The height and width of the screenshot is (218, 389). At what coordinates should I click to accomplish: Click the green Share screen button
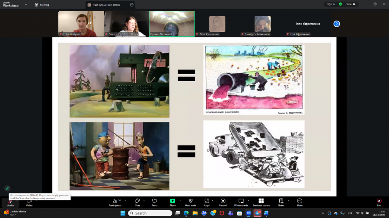click(172, 202)
